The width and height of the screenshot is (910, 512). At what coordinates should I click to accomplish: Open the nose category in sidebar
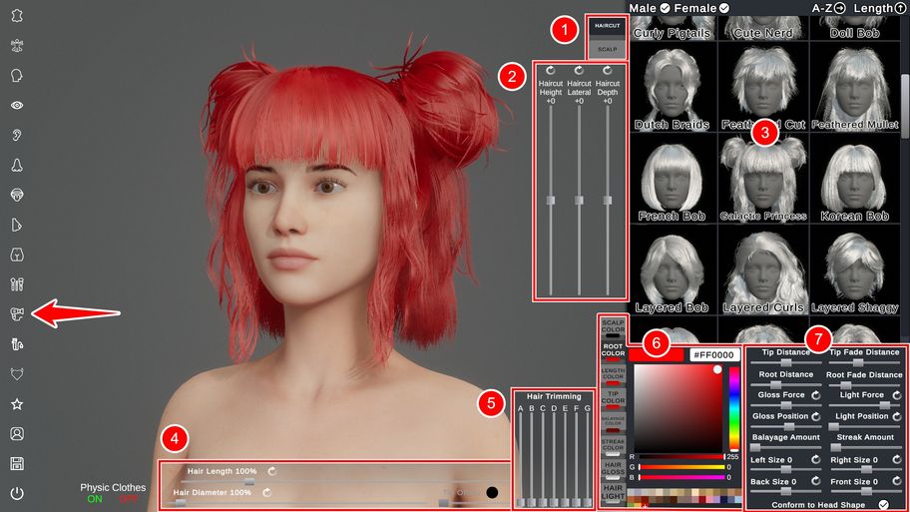pos(17,165)
